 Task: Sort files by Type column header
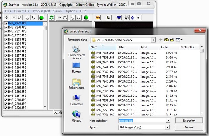(x=149, y=47)
